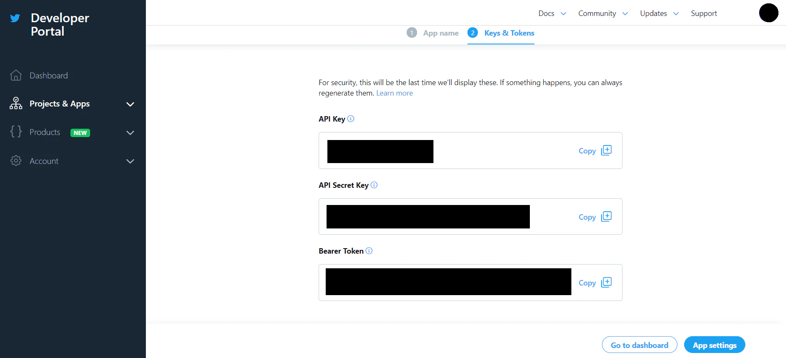Expand the Account section chevron
The width and height of the screenshot is (786, 358).
(130, 161)
